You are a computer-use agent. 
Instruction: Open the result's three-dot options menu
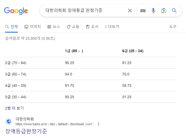point(99,124)
